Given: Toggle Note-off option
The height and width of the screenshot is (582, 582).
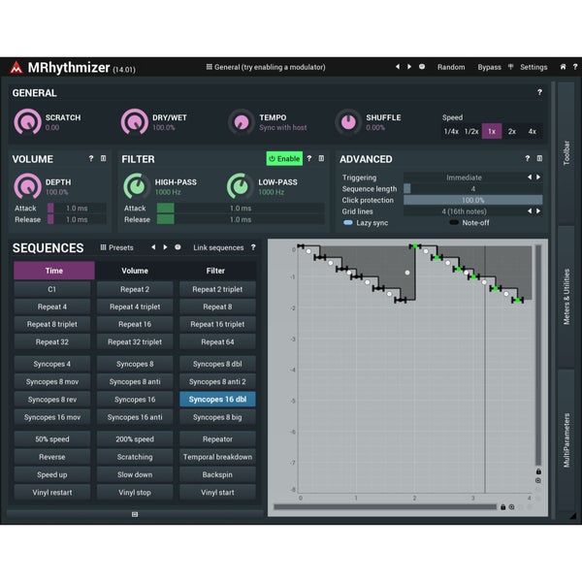Looking at the screenshot, I should click(469, 223).
